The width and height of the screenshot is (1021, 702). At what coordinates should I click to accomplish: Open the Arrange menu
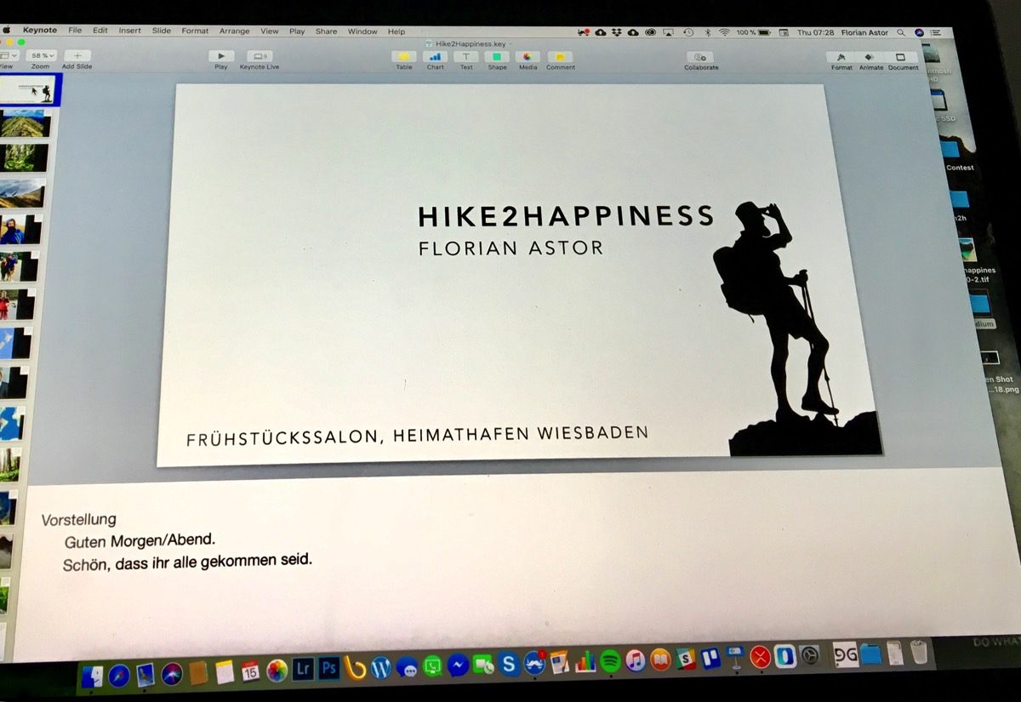pos(234,31)
